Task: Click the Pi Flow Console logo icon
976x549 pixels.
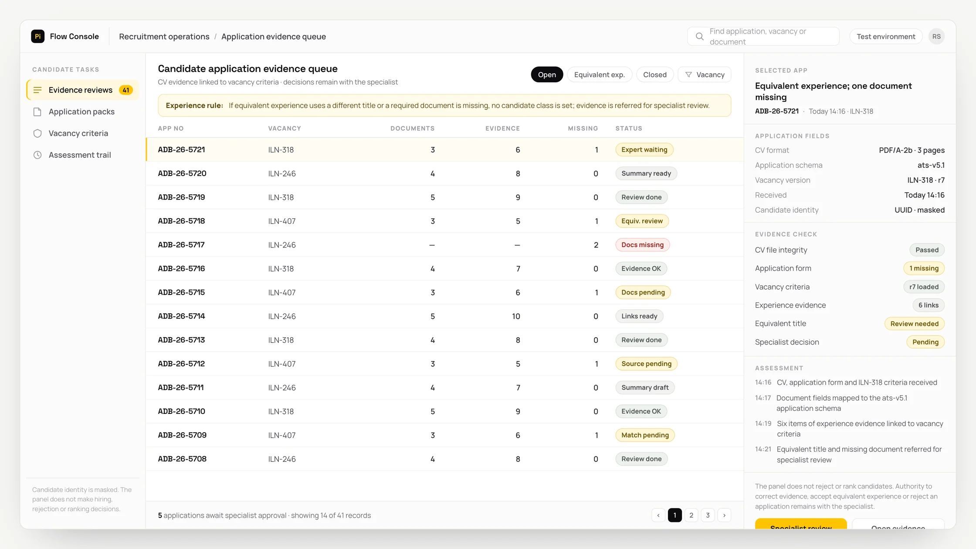Action: click(x=38, y=36)
